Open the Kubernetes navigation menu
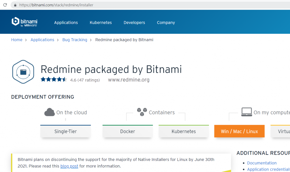Screen dimensions: 290x172 coord(101,23)
